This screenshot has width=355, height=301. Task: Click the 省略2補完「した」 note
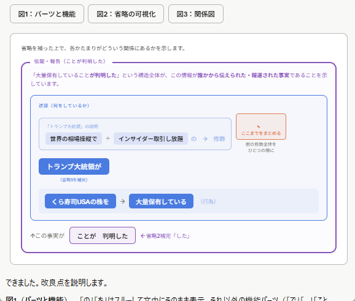point(165,236)
